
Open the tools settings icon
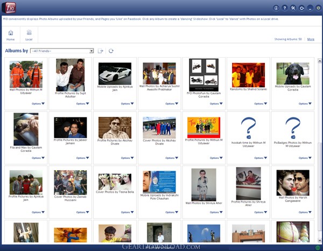click(x=293, y=8)
